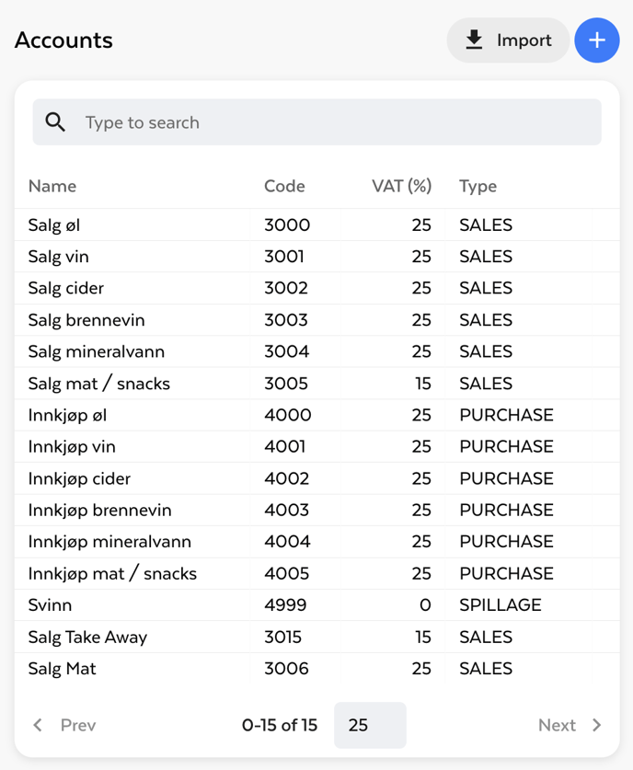Click the blue plus add account button
Screen dimensions: 633x770
596,40
